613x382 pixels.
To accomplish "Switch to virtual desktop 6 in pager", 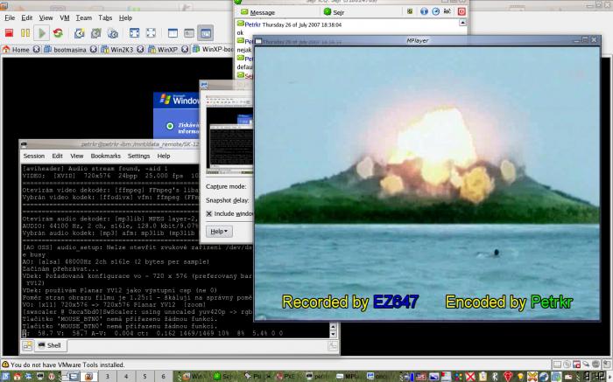I will point(164,377).
